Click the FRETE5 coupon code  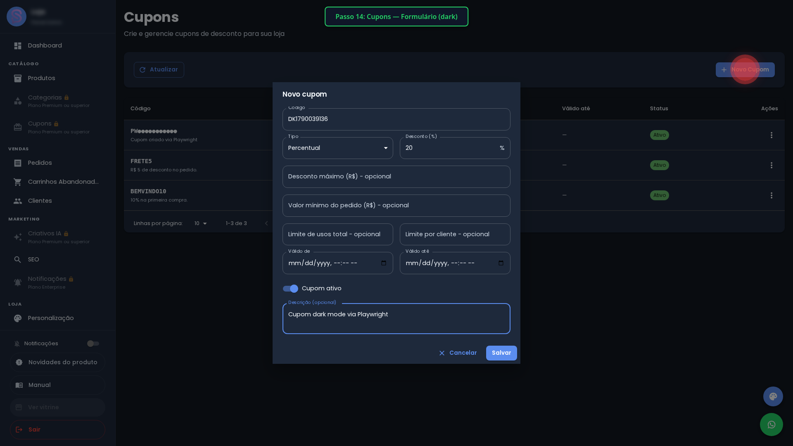(141, 161)
